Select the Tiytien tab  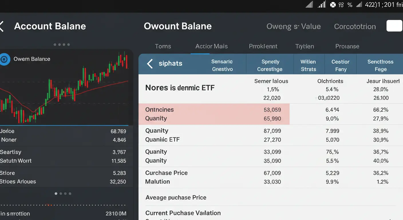tap(305, 46)
